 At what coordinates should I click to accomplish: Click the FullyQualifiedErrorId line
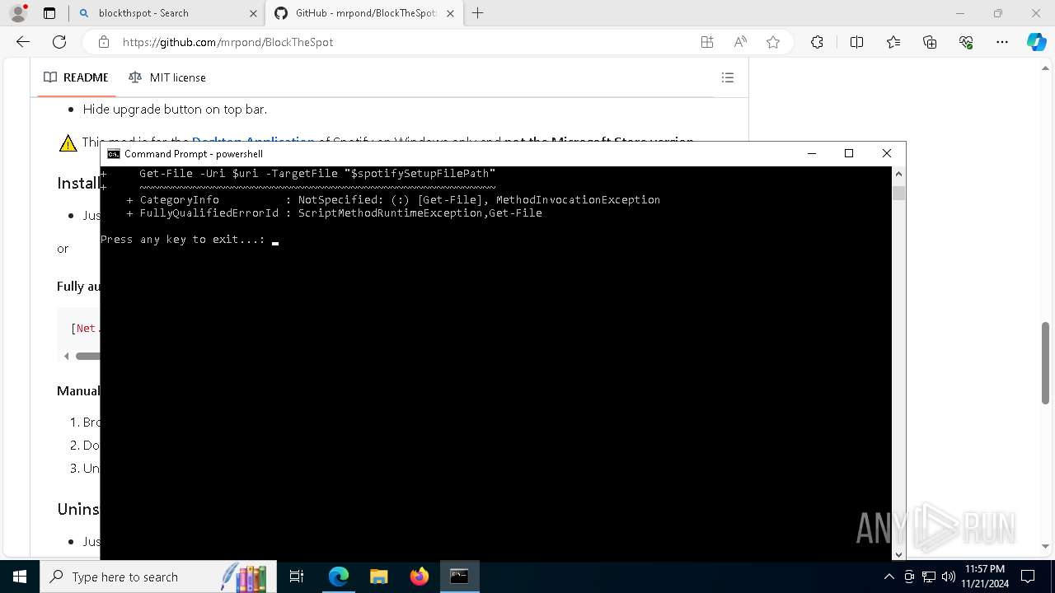coord(335,213)
